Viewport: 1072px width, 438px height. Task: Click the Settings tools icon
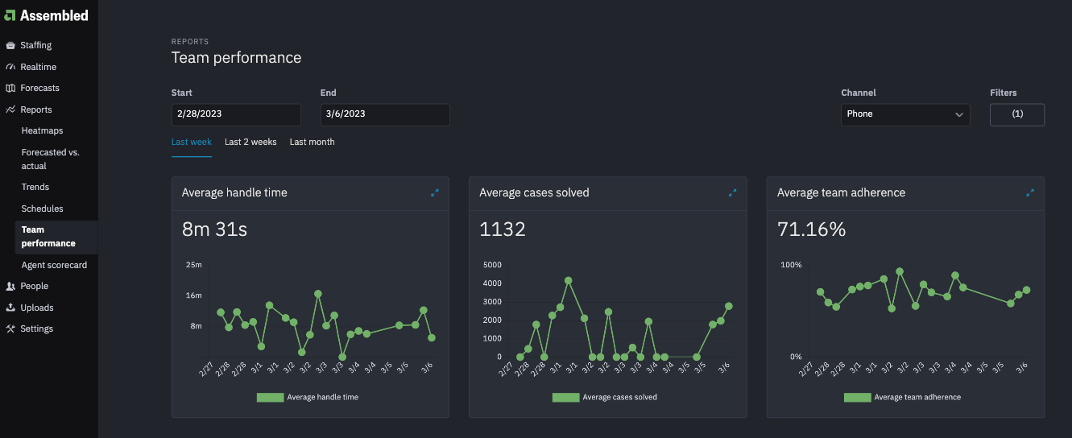pos(10,328)
